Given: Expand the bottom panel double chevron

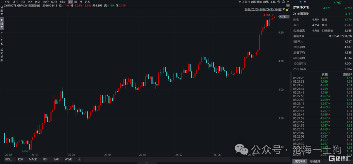Looking at the screenshot, I should [147, 163].
